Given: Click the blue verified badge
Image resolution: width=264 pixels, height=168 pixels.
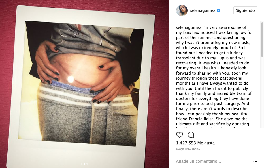Looking at the screenshot, I should click(218, 10).
